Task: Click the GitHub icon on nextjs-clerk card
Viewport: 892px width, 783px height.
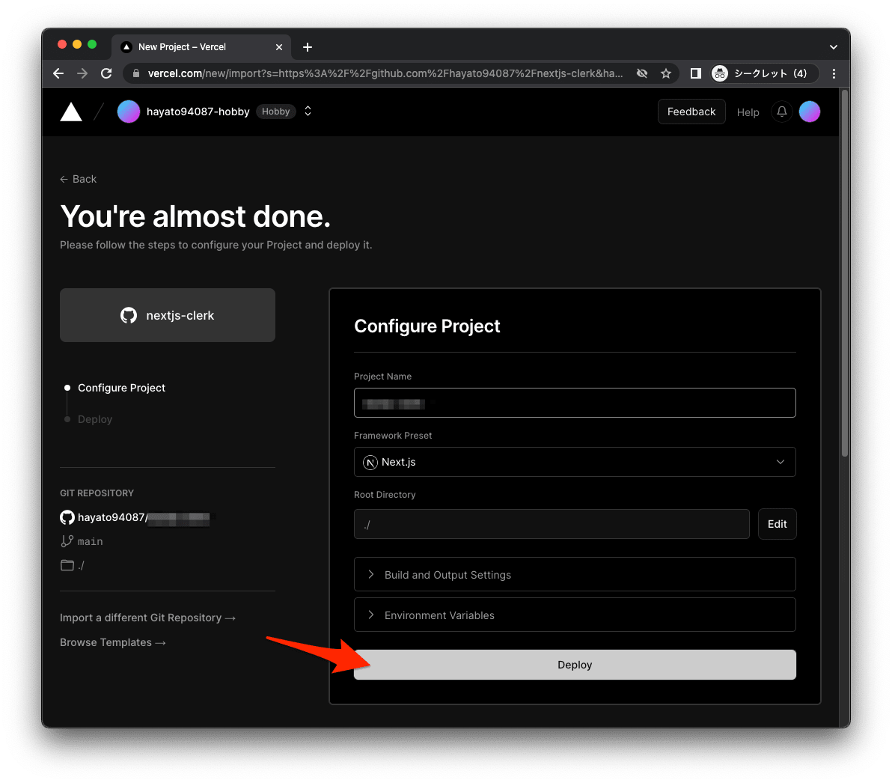Action: point(129,315)
